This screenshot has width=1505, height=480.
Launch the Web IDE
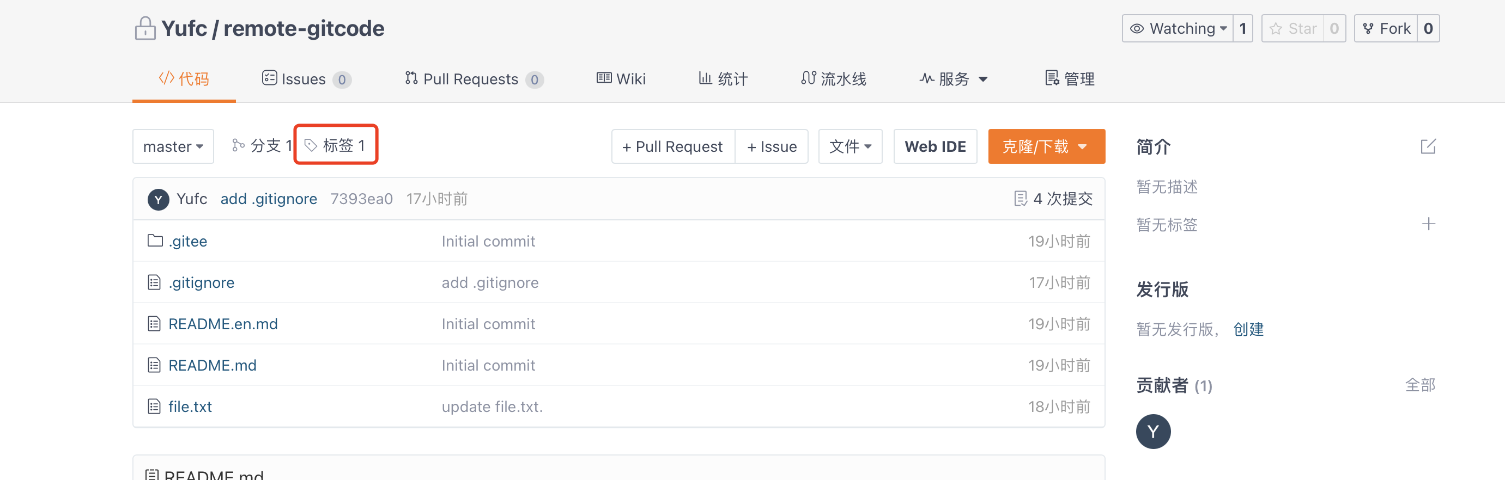[x=935, y=146]
